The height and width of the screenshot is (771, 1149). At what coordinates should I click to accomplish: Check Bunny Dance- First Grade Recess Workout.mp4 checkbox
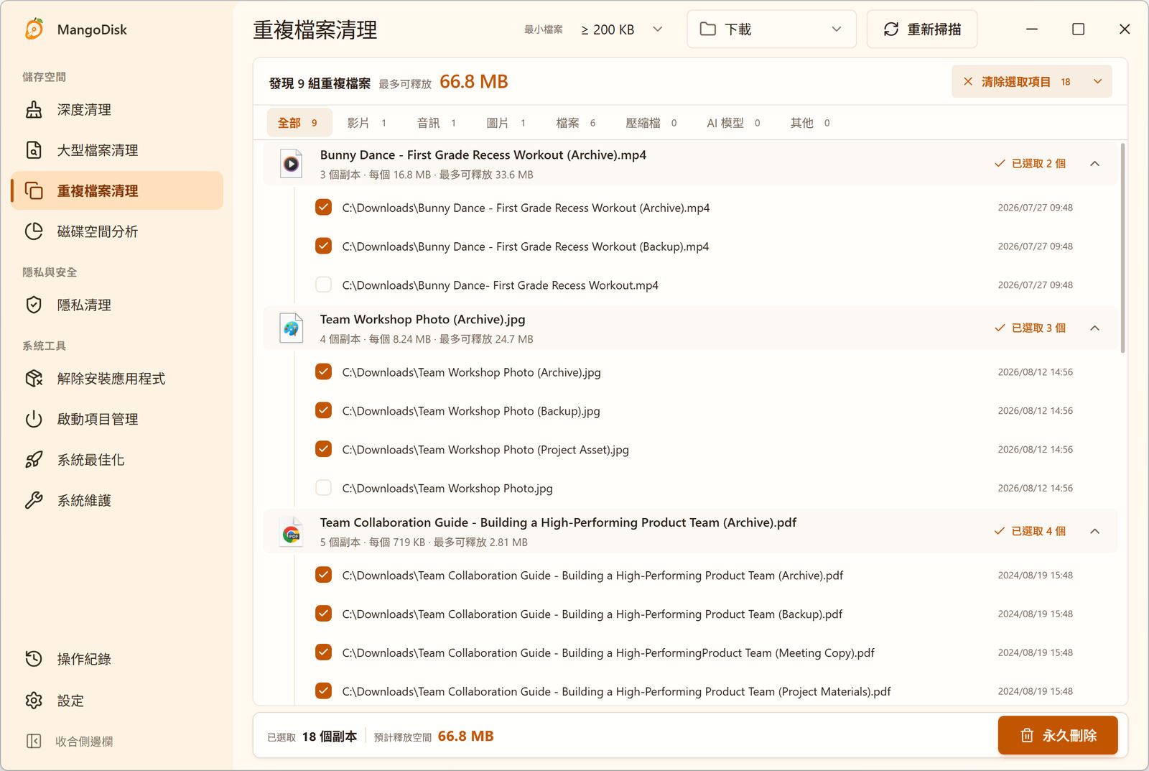tap(324, 285)
